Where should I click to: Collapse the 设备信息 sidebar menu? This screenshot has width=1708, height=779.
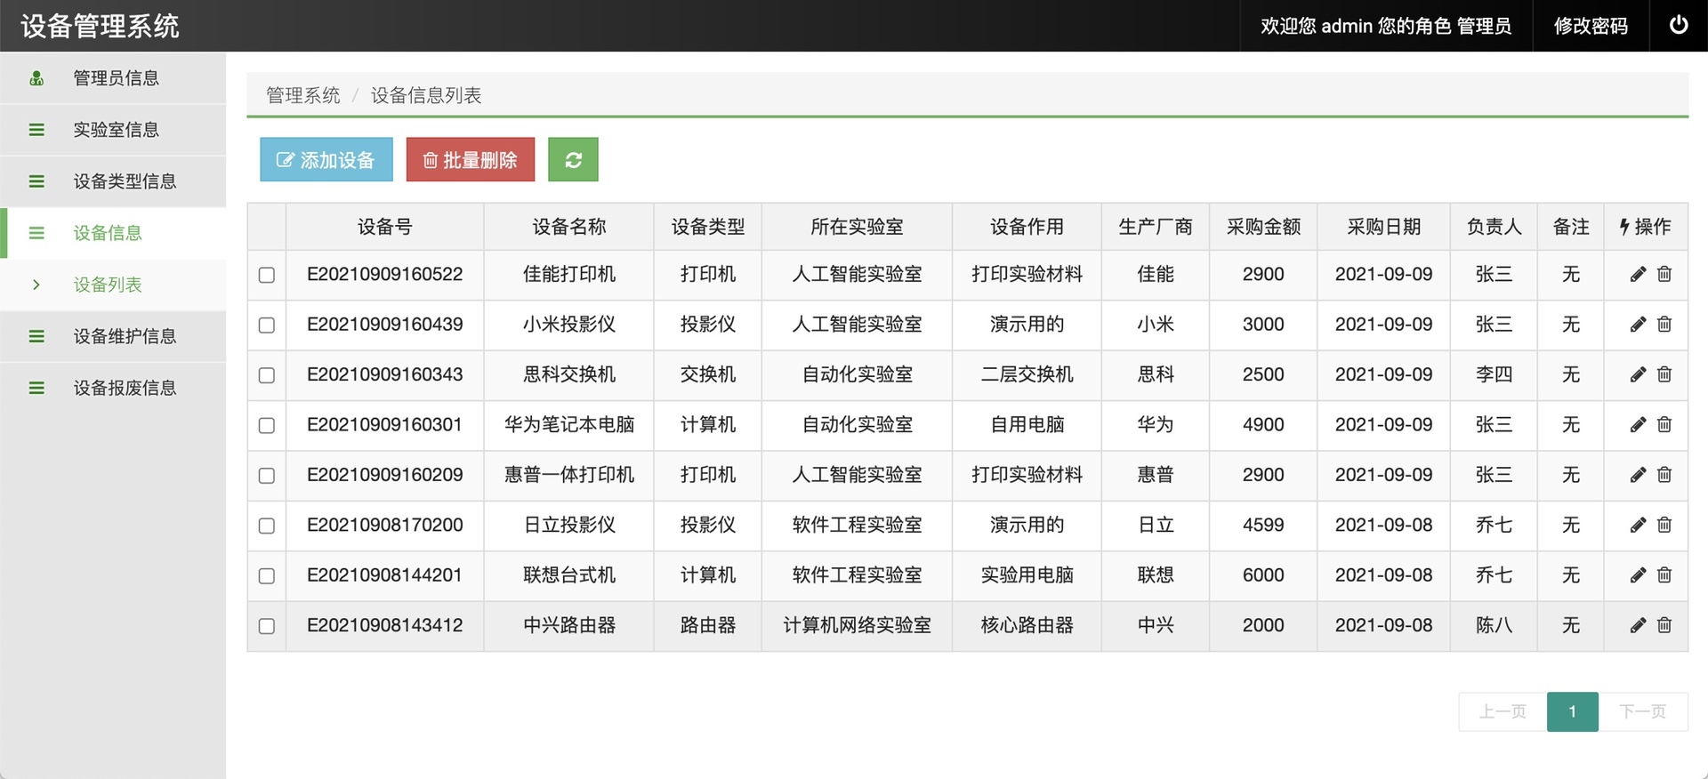click(x=113, y=233)
